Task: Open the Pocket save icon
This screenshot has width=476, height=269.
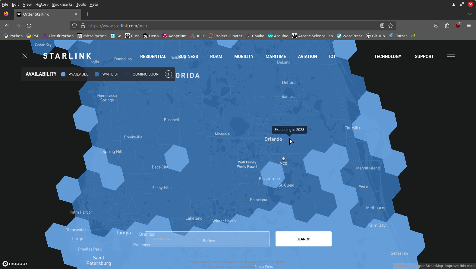Action: (436, 26)
